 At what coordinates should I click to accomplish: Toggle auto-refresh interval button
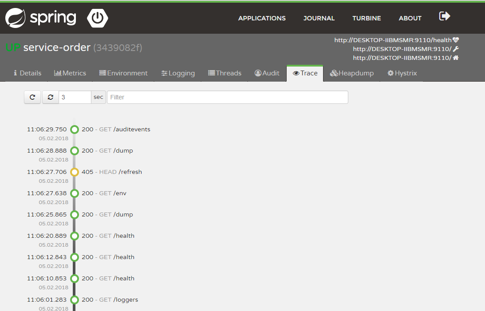[51, 97]
